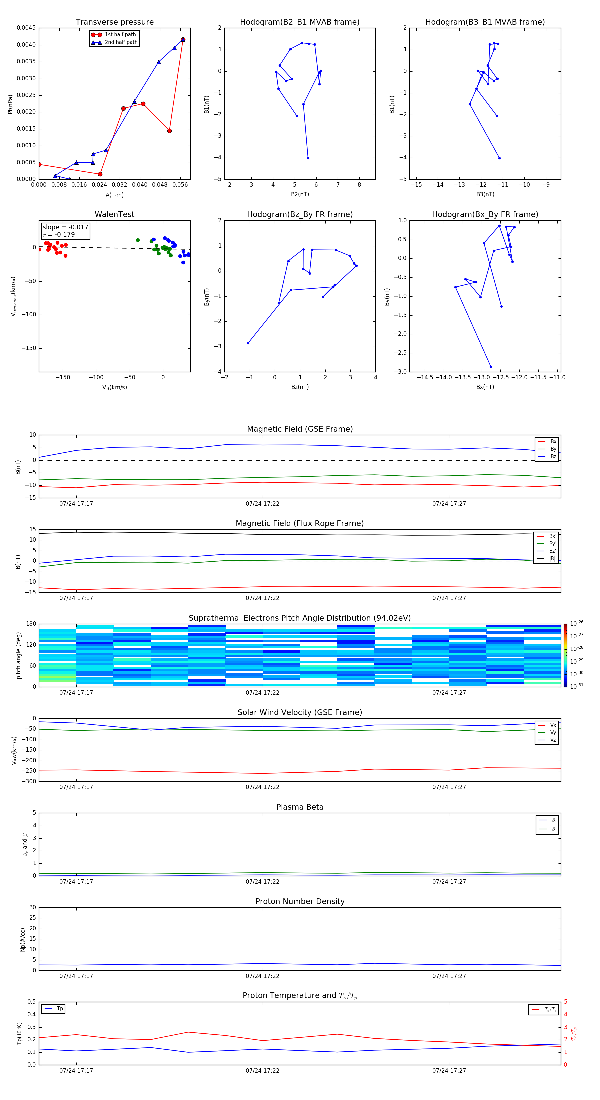
Task: Click the 'slope = -0.017' annotation
Action: tap(65, 227)
